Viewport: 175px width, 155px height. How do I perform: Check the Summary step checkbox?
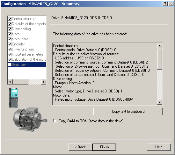pos(10,64)
